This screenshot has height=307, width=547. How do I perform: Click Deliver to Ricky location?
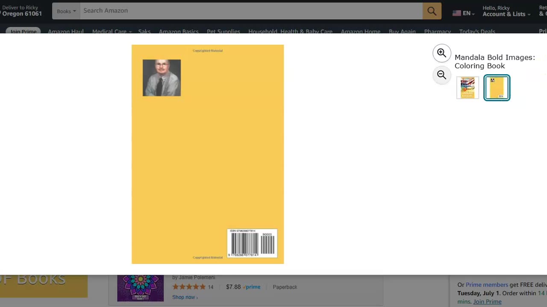click(x=21, y=11)
